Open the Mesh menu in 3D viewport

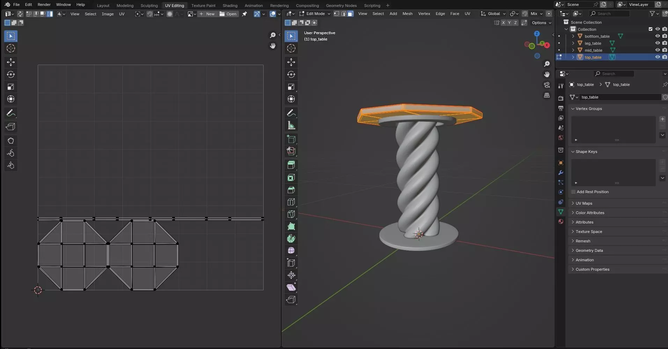tap(408, 14)
